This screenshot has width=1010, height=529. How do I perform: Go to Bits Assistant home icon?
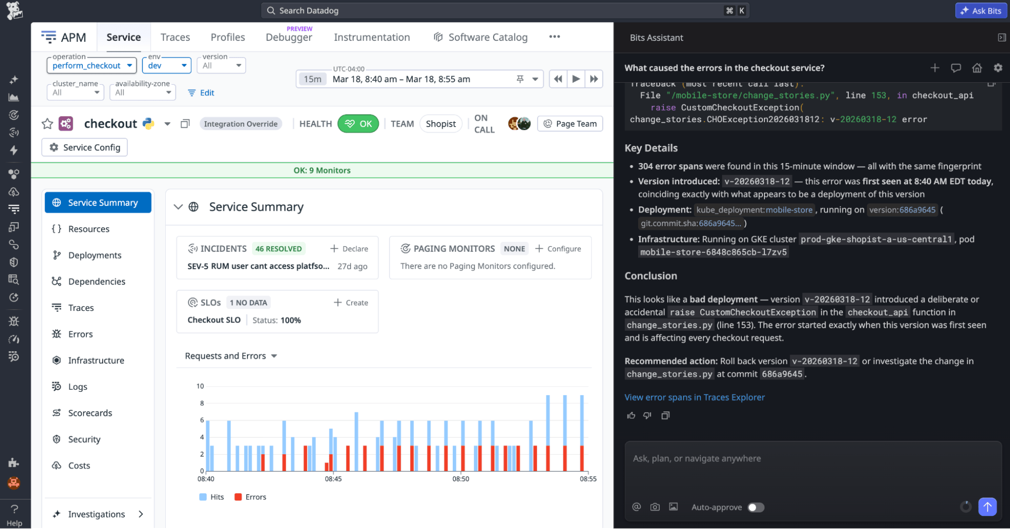point(977,68)
